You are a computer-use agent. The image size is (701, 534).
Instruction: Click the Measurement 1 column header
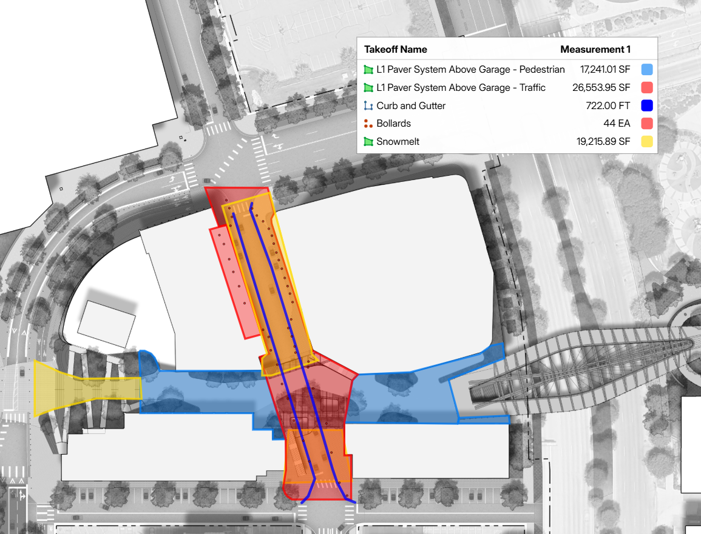click(595, 49)
